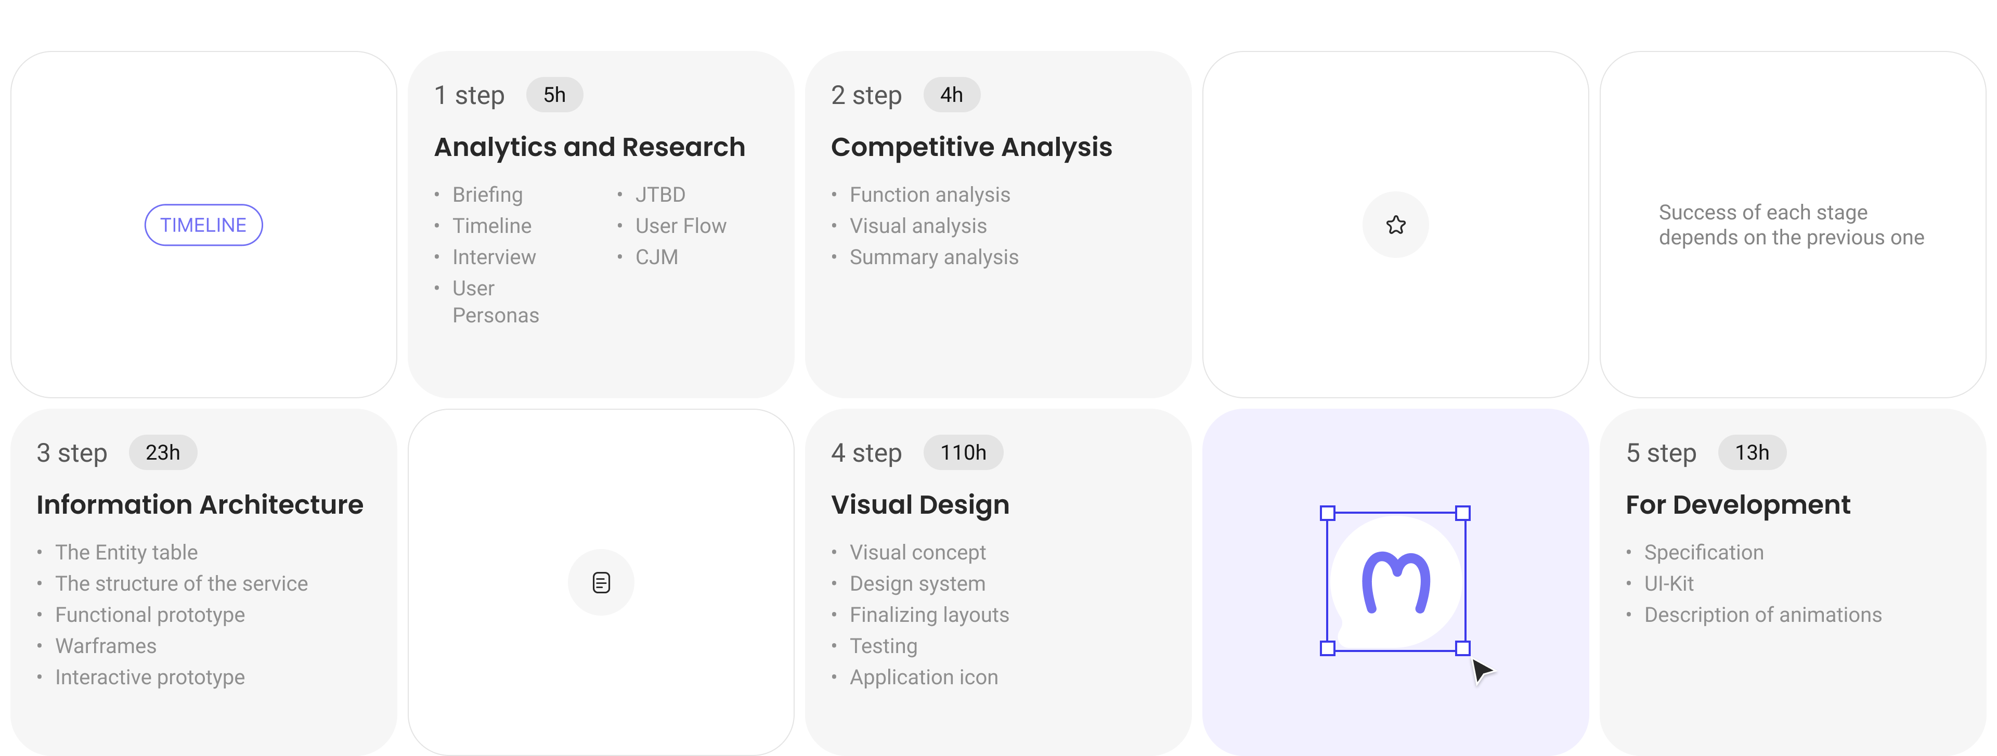1997x756 pixels.
Task: Click the Analytics and Research heading
Action: pos(589,147)
